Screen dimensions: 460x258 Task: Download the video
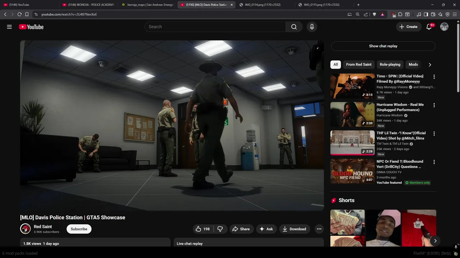click(x=294, y=229)
